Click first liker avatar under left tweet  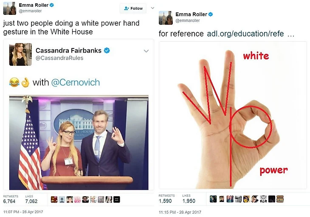[x=54, y=200]
